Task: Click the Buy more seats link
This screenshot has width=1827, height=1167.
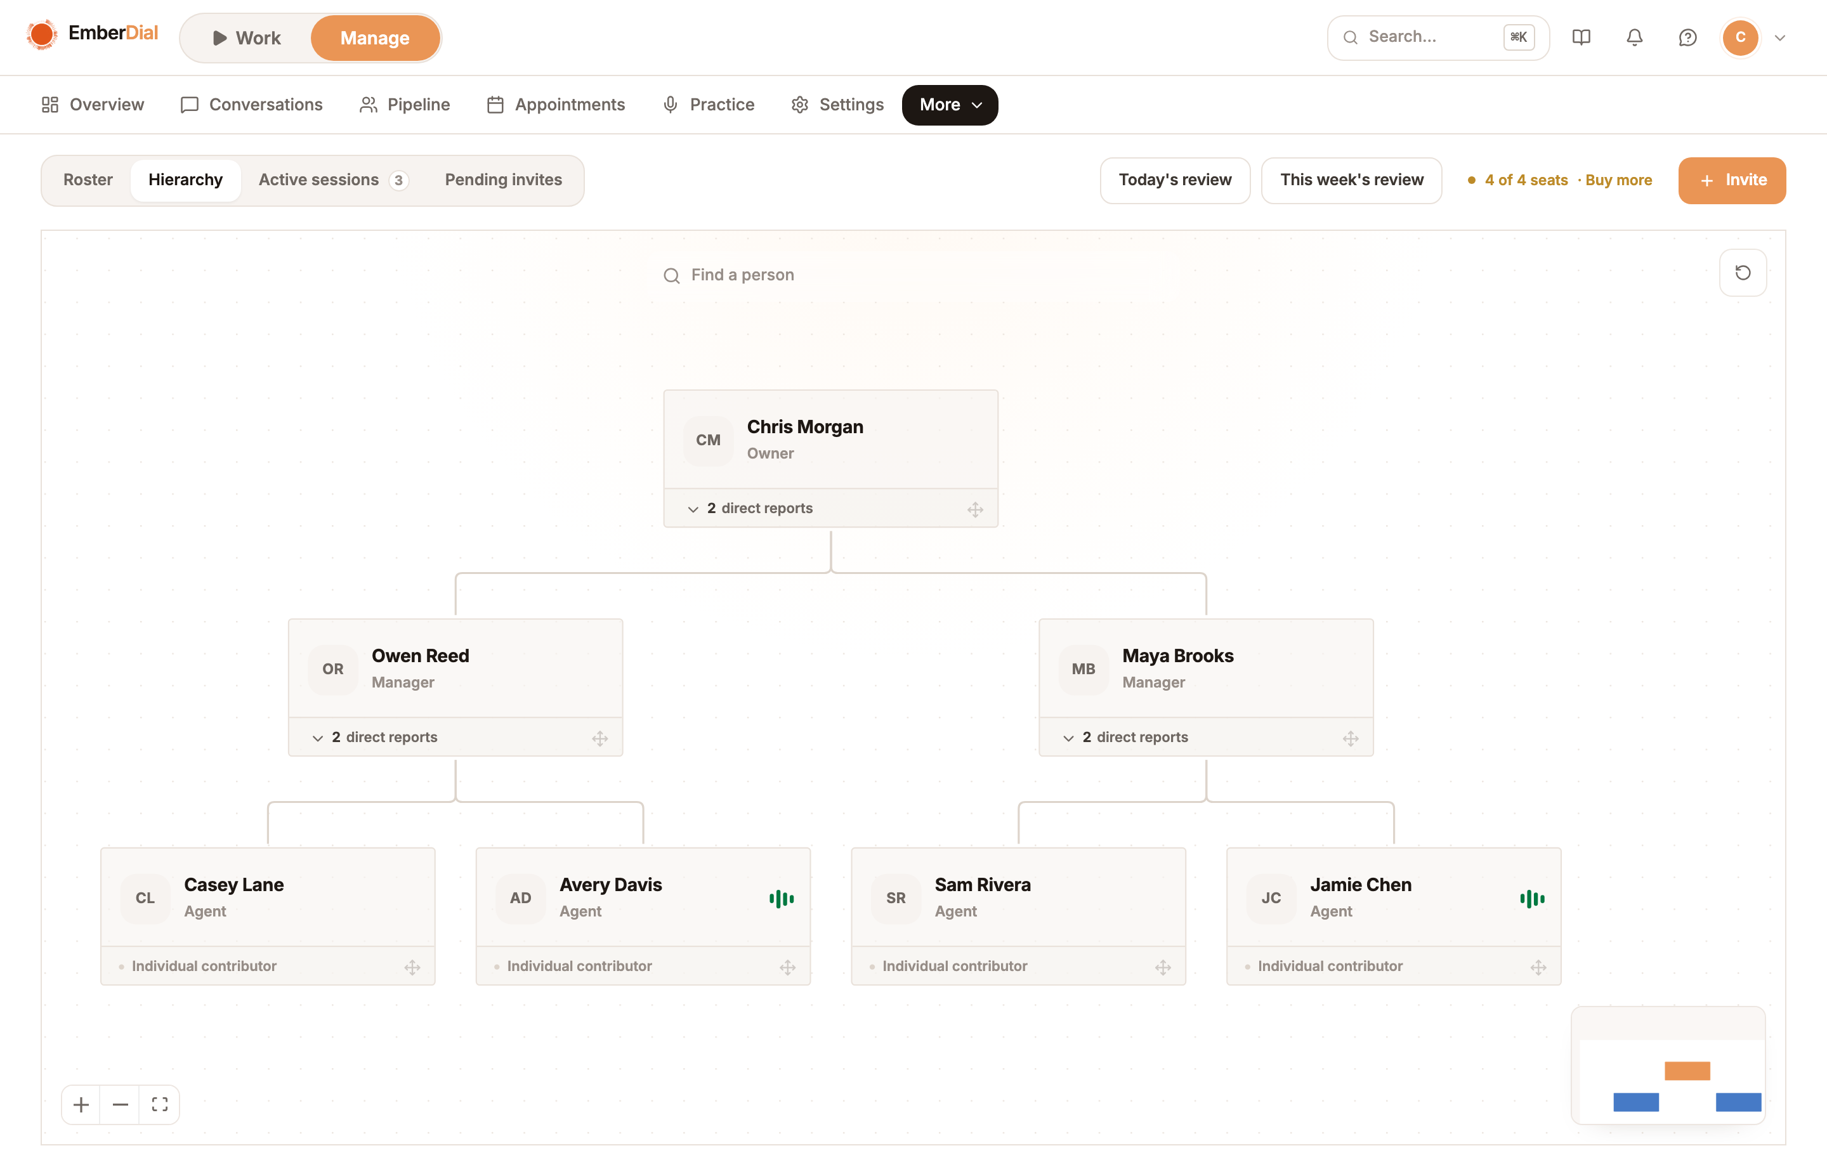Action: pos(1618,180)
